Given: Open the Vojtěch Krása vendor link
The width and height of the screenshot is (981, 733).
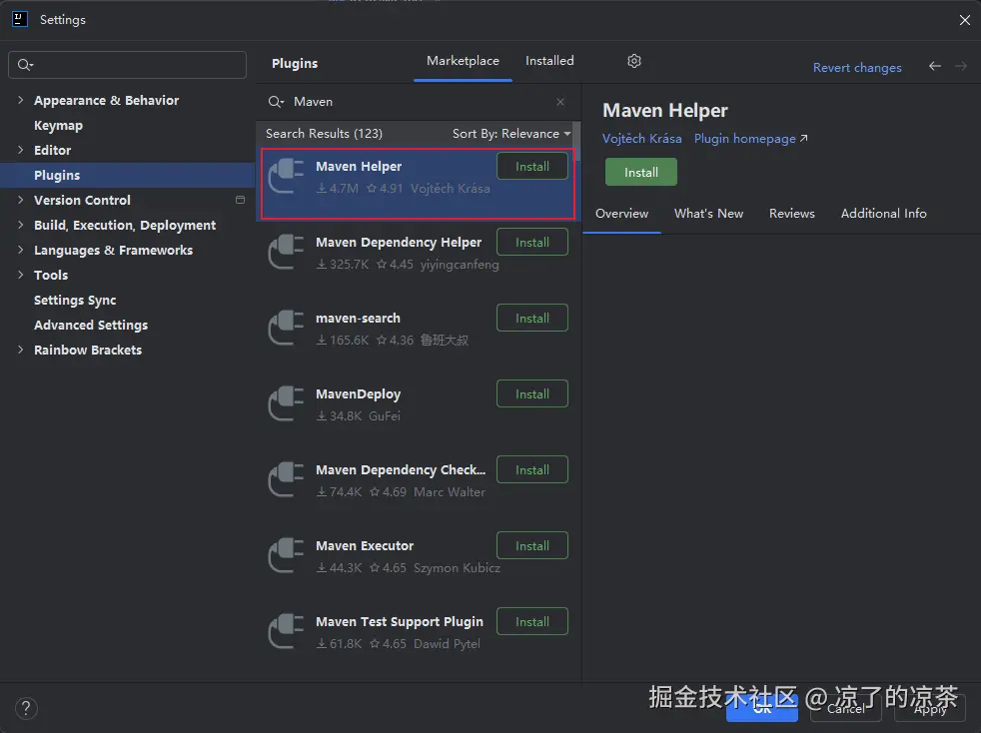Looking at the screenshot, I should coord(642,138).
